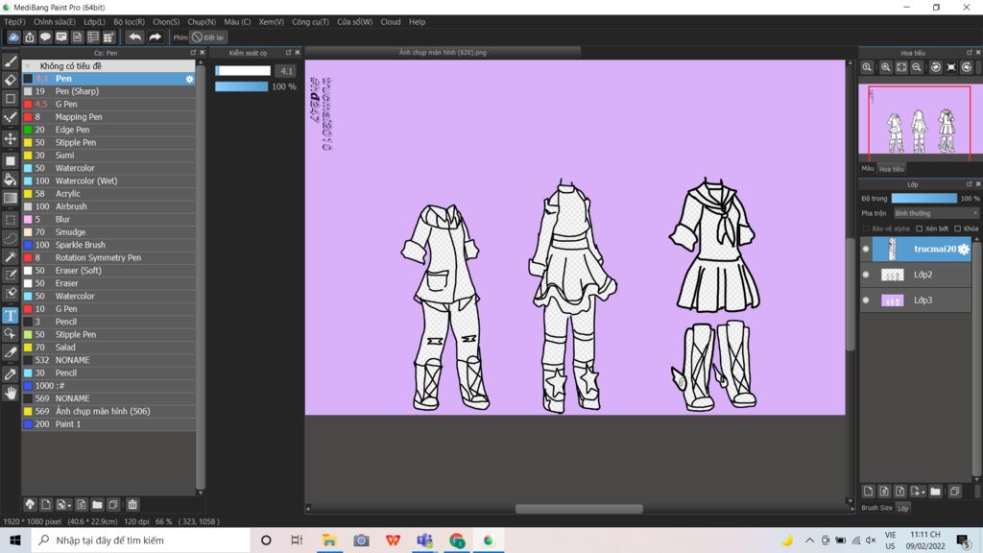Enable the Khóa lock checkbox
The height and width of the screenshot is (553, 983).
click(x=957, y=228)
